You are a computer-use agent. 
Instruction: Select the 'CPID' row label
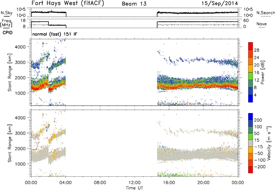pyautogui.click(x=8, y=33)
